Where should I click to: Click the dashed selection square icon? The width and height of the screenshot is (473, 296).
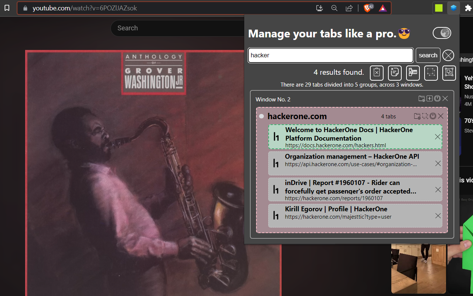(x=431, y=73)
